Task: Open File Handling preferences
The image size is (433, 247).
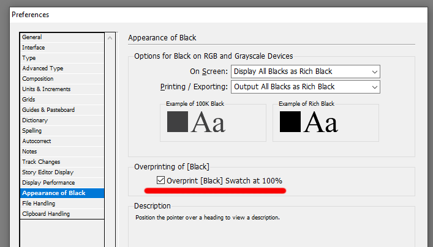Action: coord(39,204)
